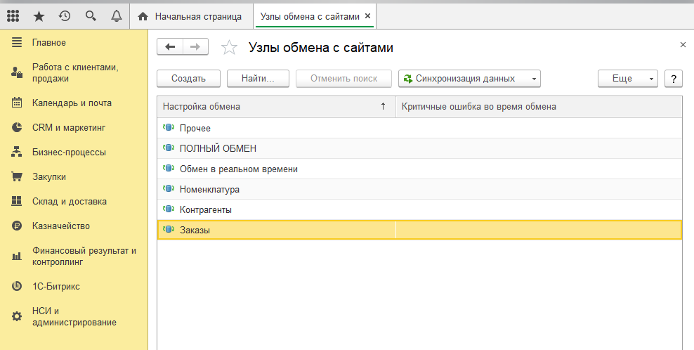Go forward with right arrow button
This screenshot has height=350, width=694.
[x=195, y=47]
